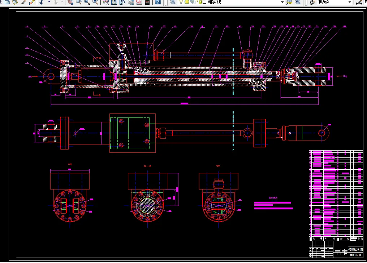Click the 备注 column header in parts table
This screenshot has height=263, width=367.
coord(360,239)
